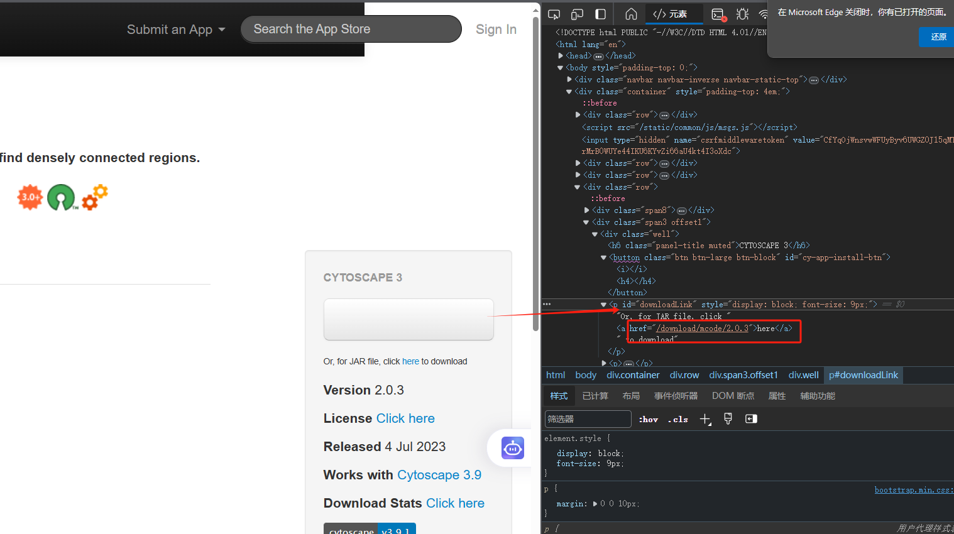Viewport: 954px width, 534px height.
Task: Select the html breadcrumb
Action: [556, 375]
